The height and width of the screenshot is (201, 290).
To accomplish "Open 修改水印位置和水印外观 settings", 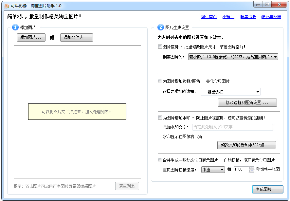I will tap(247, 145).
